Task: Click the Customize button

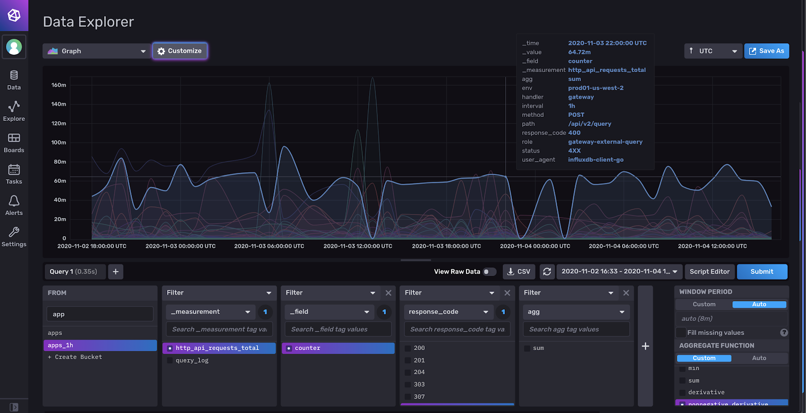Action: (180, 51)
